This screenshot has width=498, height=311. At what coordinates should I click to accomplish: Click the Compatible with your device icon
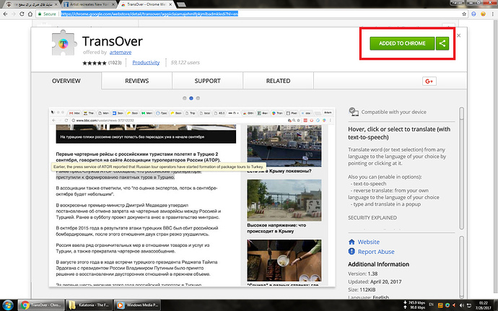tap(353, 112)
